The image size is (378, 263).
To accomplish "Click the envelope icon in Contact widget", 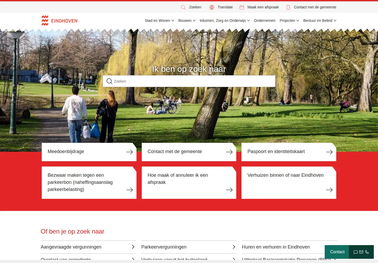I will (361, 252).
